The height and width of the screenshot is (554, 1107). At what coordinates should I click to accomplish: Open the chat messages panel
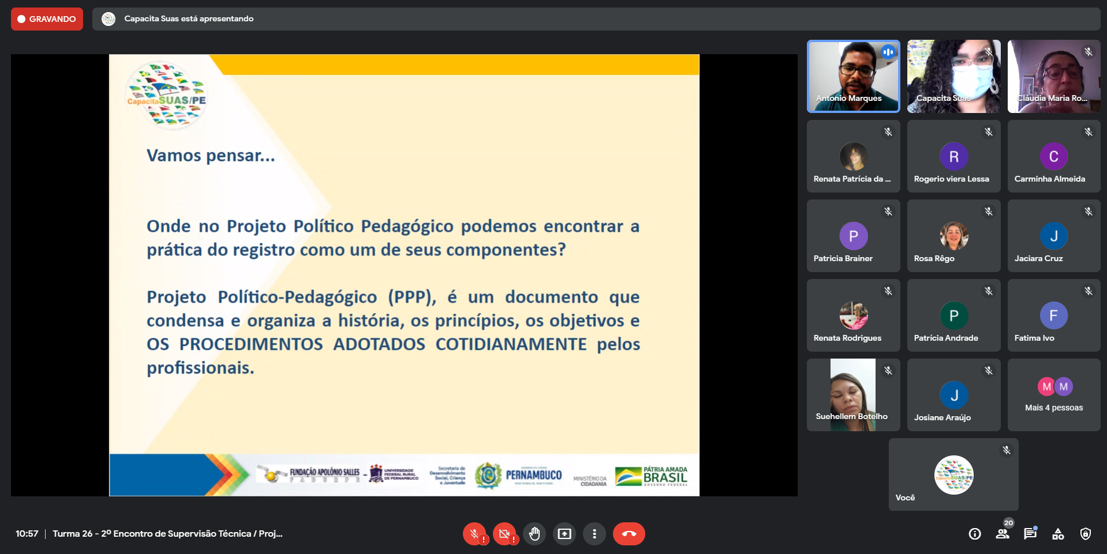1030,534
